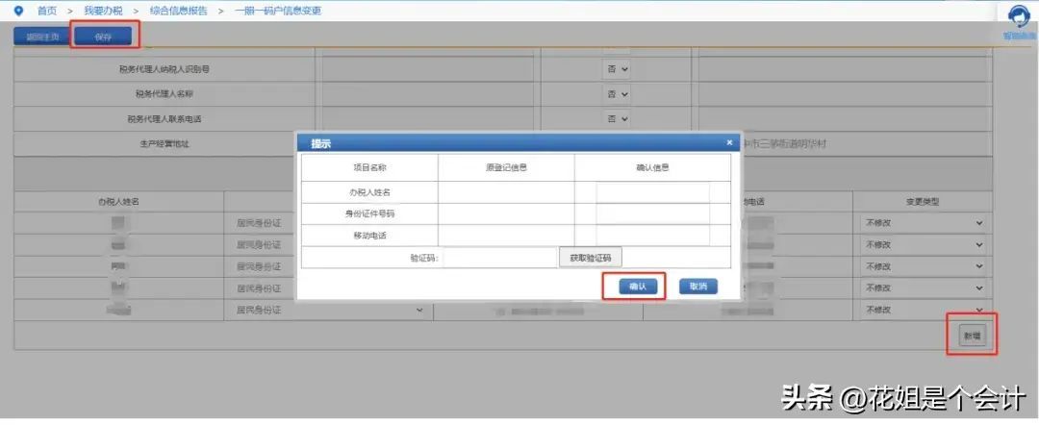Expand 否 dropdown for 税务代理人联系电话 row

pyautogui.click(x=617, y=118)
